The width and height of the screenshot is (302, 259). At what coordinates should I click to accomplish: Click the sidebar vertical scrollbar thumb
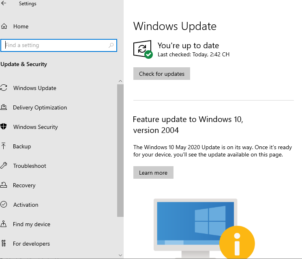tap(120, 151)
